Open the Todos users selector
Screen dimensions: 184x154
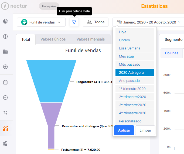[96, 22]
